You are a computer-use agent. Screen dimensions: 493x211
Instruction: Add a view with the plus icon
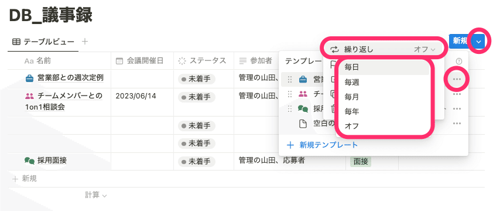pyautogui.click(x=84, y=41)
